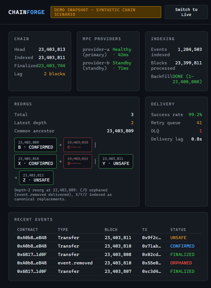Open transaction 0x71ab… in events
The image size is (211, 288).
click(x=152, y=246)
